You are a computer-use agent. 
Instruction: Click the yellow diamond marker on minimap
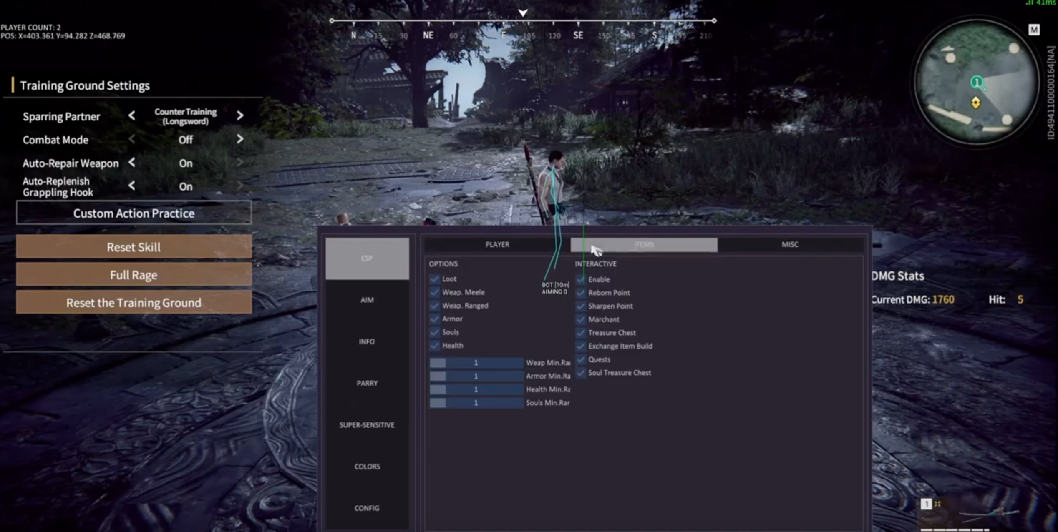click(975, 103)
